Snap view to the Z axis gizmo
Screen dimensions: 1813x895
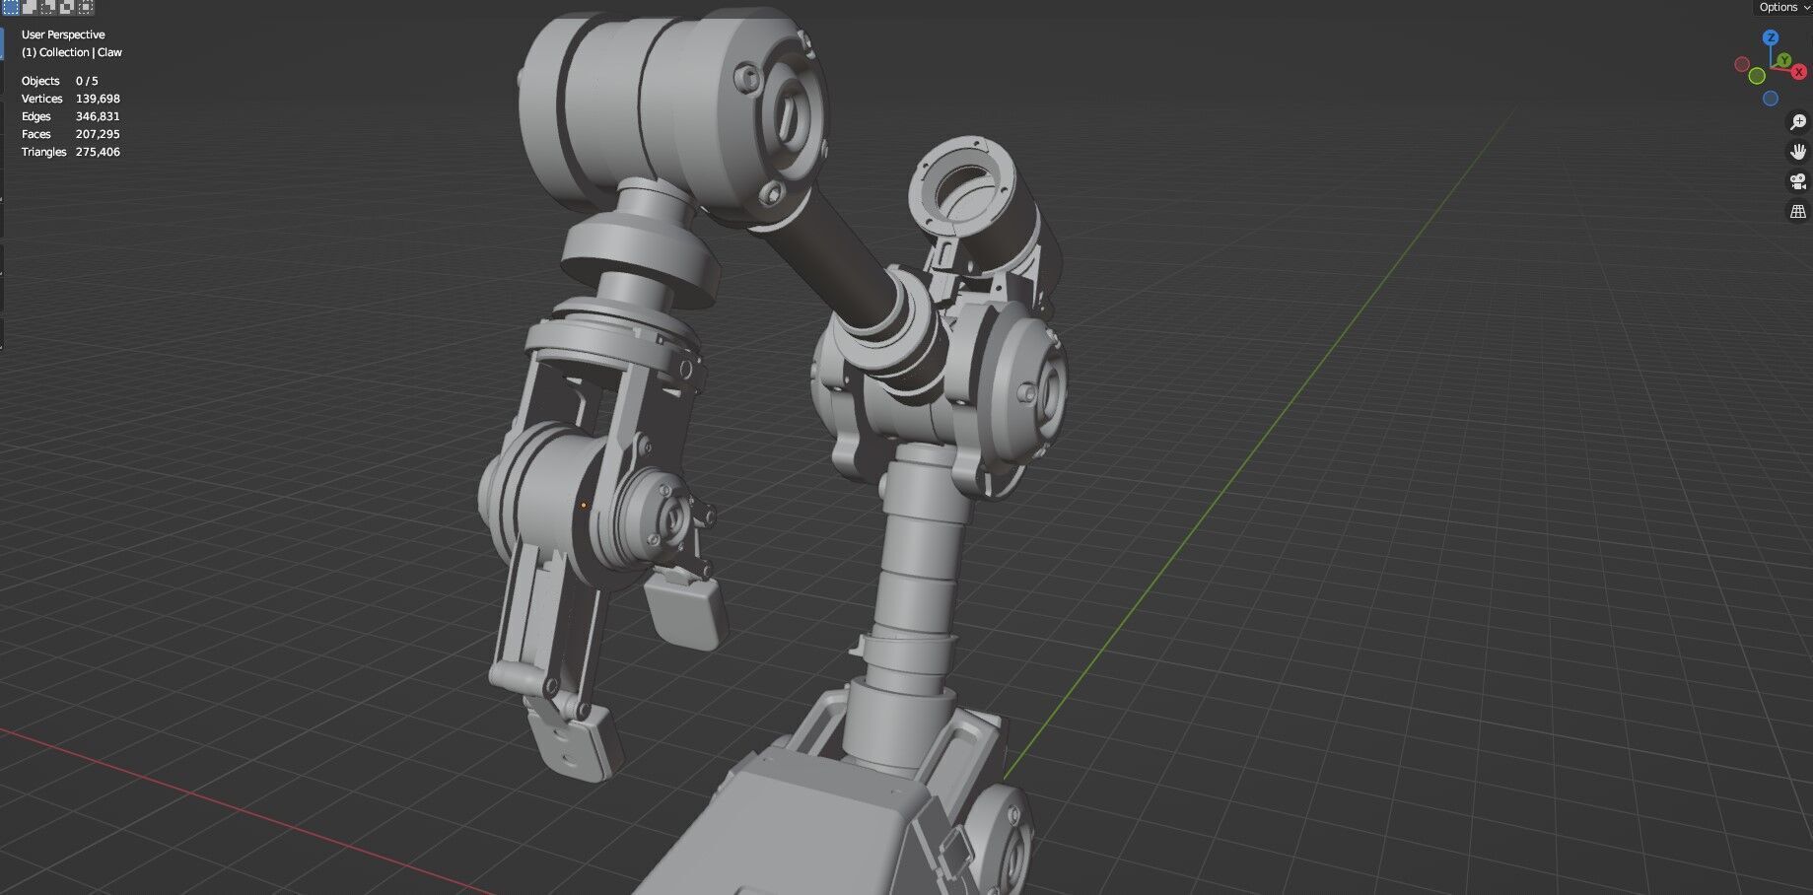click(1772, 37)
